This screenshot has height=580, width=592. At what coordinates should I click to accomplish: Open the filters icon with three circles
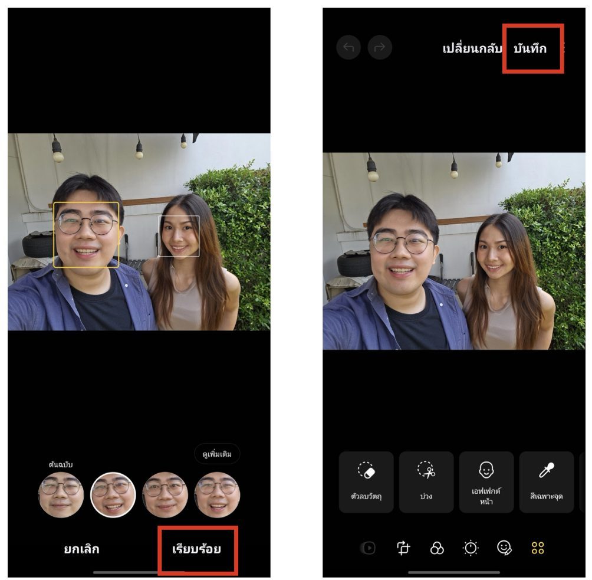pyautogui.click(x=437, y=548)
